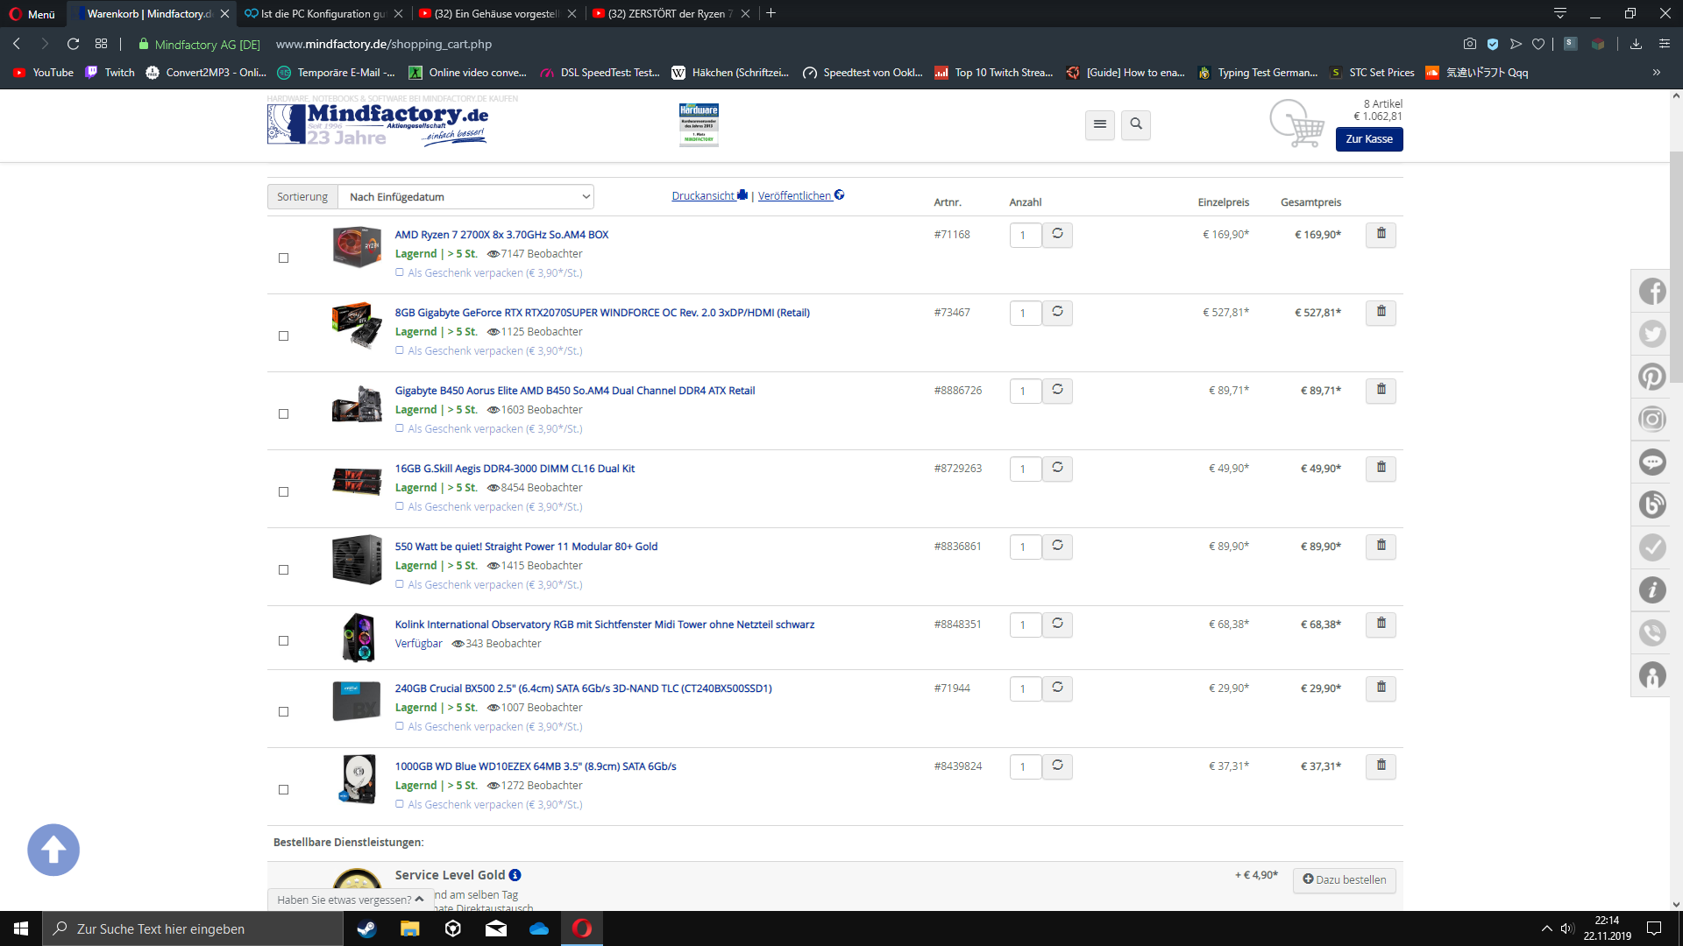Show more bookmarks with the chevron
The width and height of the screenshot is (1683, 946).
[x=1657, y=73]
